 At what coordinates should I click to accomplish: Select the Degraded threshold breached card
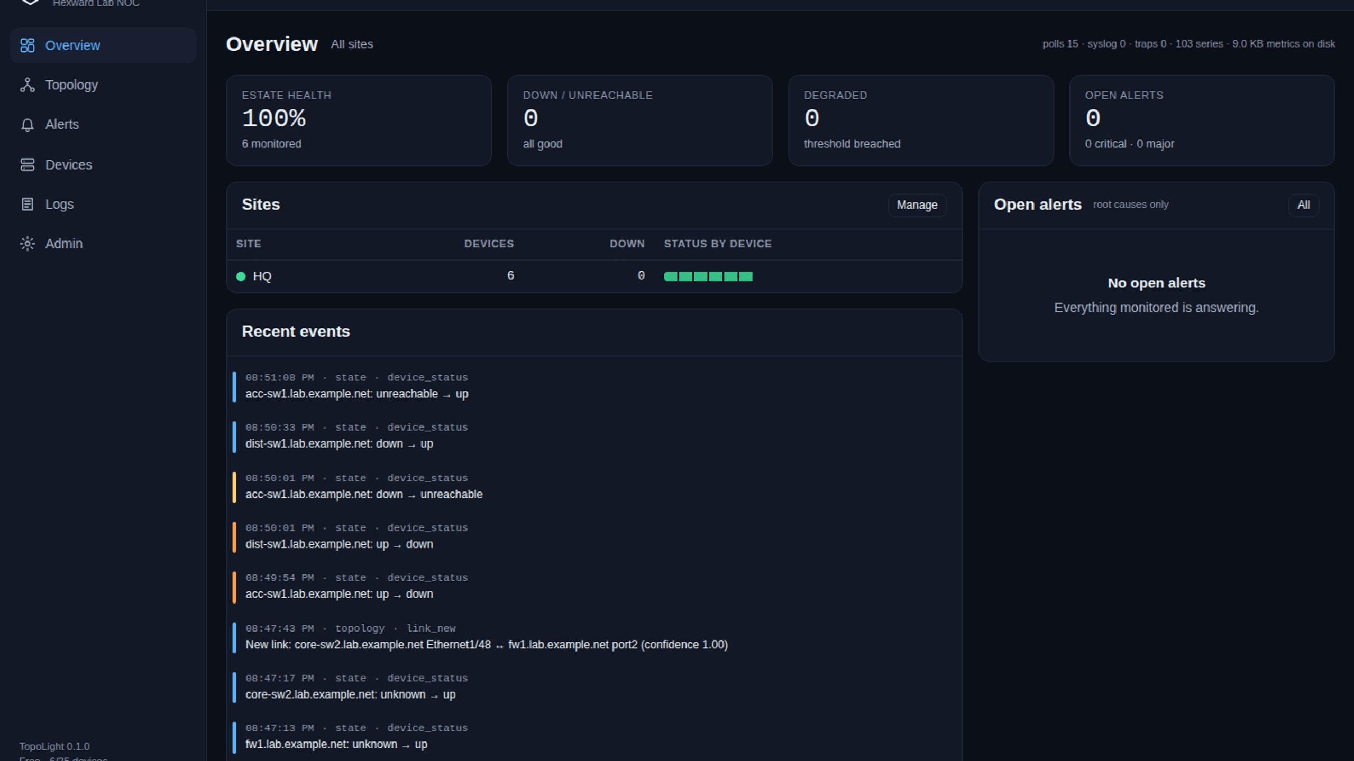[x=921, y=120]
